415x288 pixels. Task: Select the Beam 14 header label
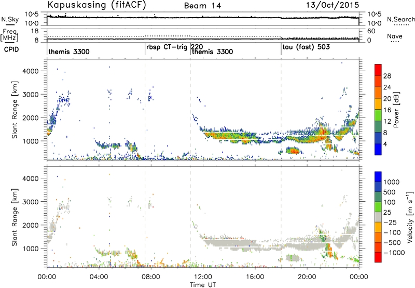(x=202, y=6)
